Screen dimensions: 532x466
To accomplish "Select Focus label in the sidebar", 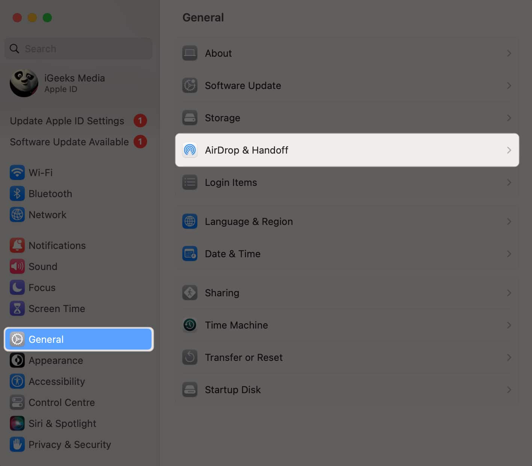I will coord(42,288).
